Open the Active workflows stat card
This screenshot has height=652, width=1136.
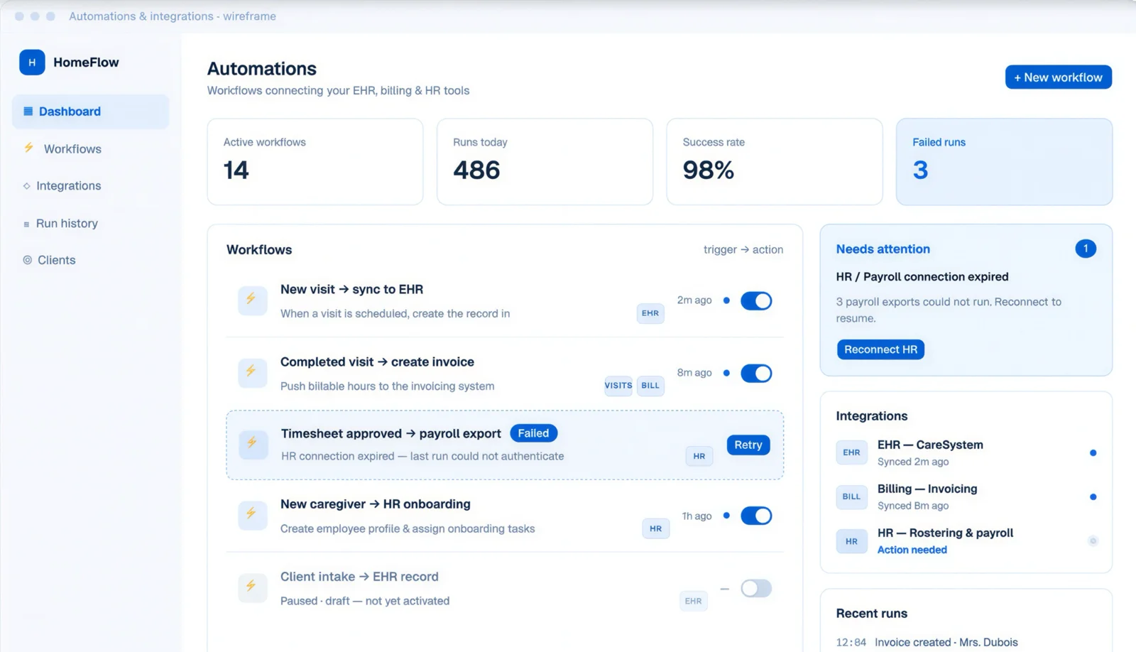tap(315, 162)
